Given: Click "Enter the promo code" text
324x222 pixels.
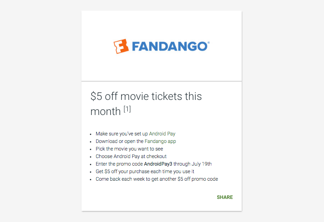Looking at the screenshot, I should coord(119,164).
